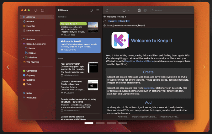Open Cassini – The Grand Finale – Overview

tap(79, 87)
